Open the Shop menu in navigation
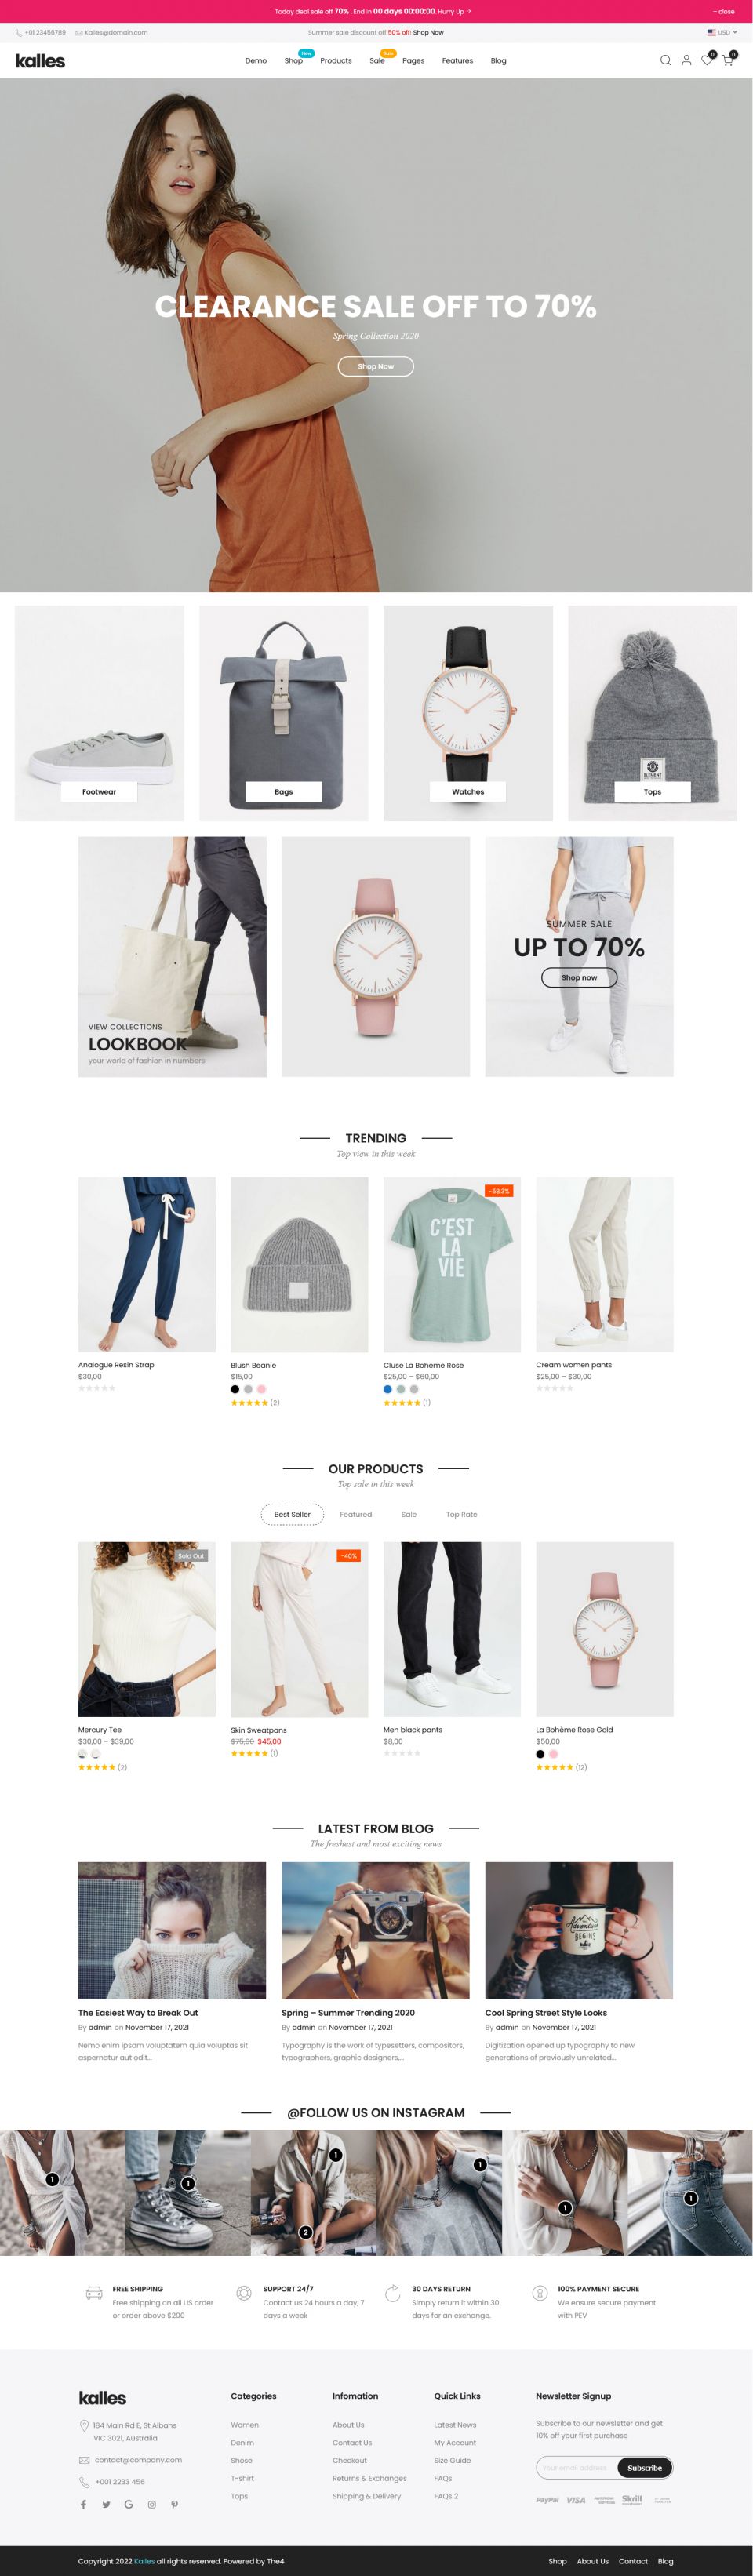Screen dimensions: 753x2576 tap(293, 61)
